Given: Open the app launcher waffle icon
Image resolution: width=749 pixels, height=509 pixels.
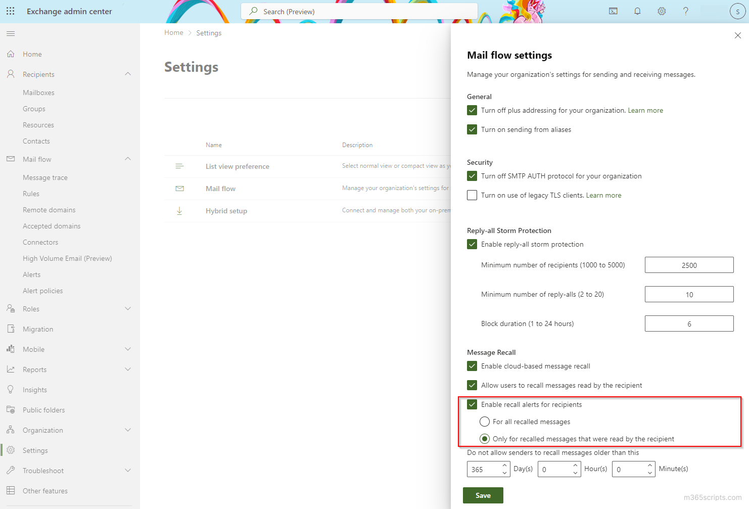Looking at the screenshot, I should (10, 11).
